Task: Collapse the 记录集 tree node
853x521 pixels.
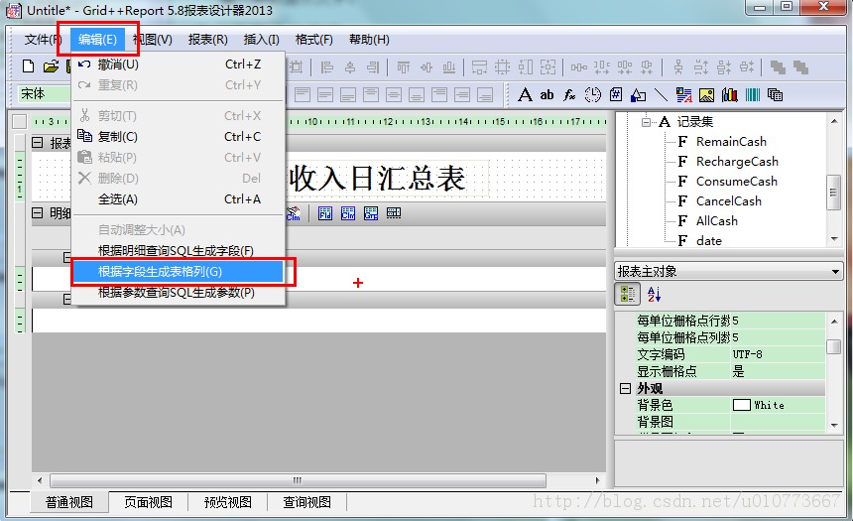Action: pyautogui.click(x=646, y=122)
